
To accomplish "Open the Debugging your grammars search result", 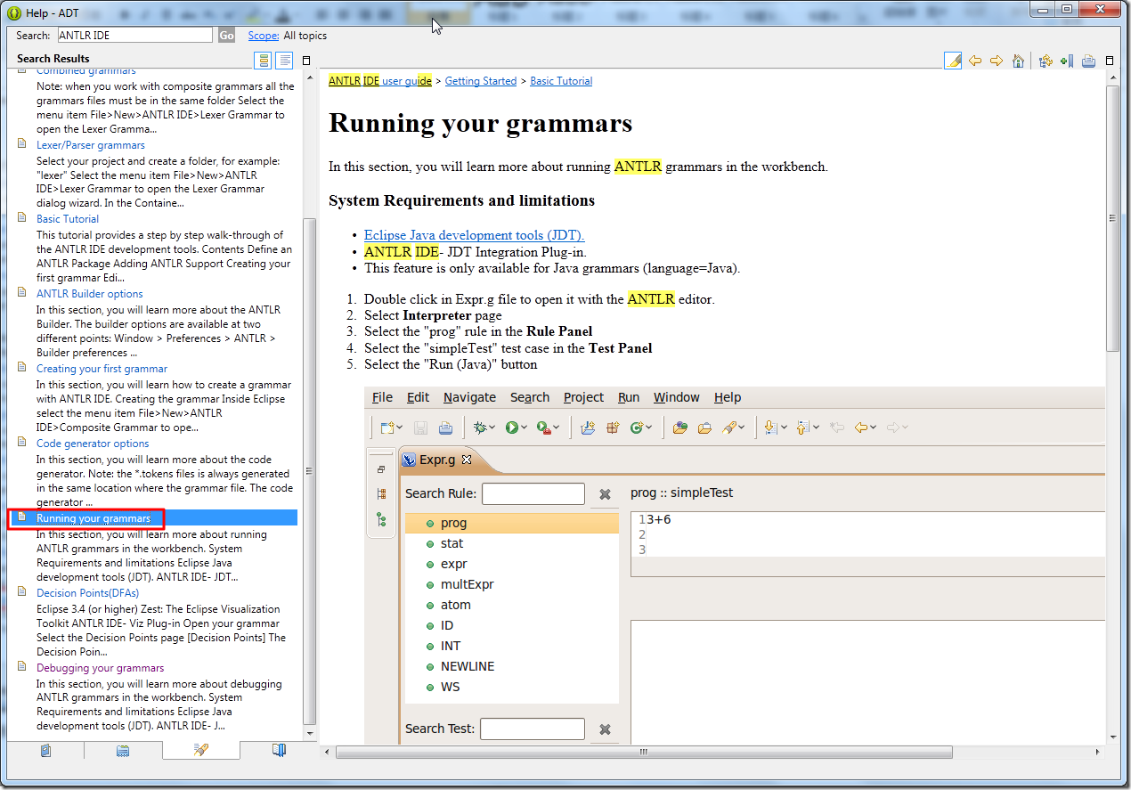I will click(100, 668).
